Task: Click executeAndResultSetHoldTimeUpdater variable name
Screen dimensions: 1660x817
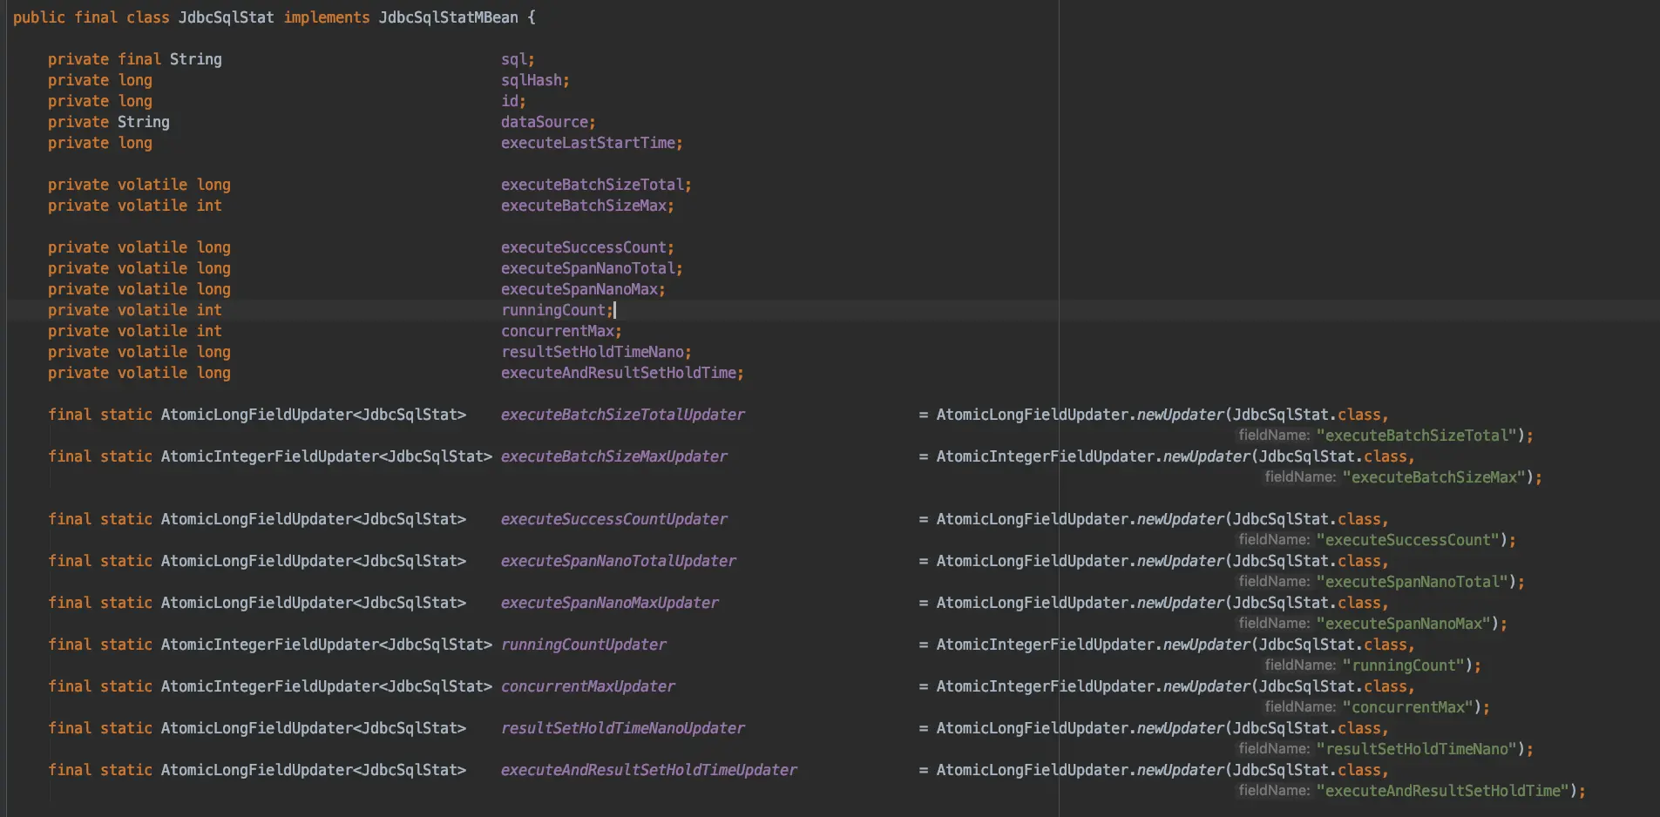Action: tap(649, 770)
